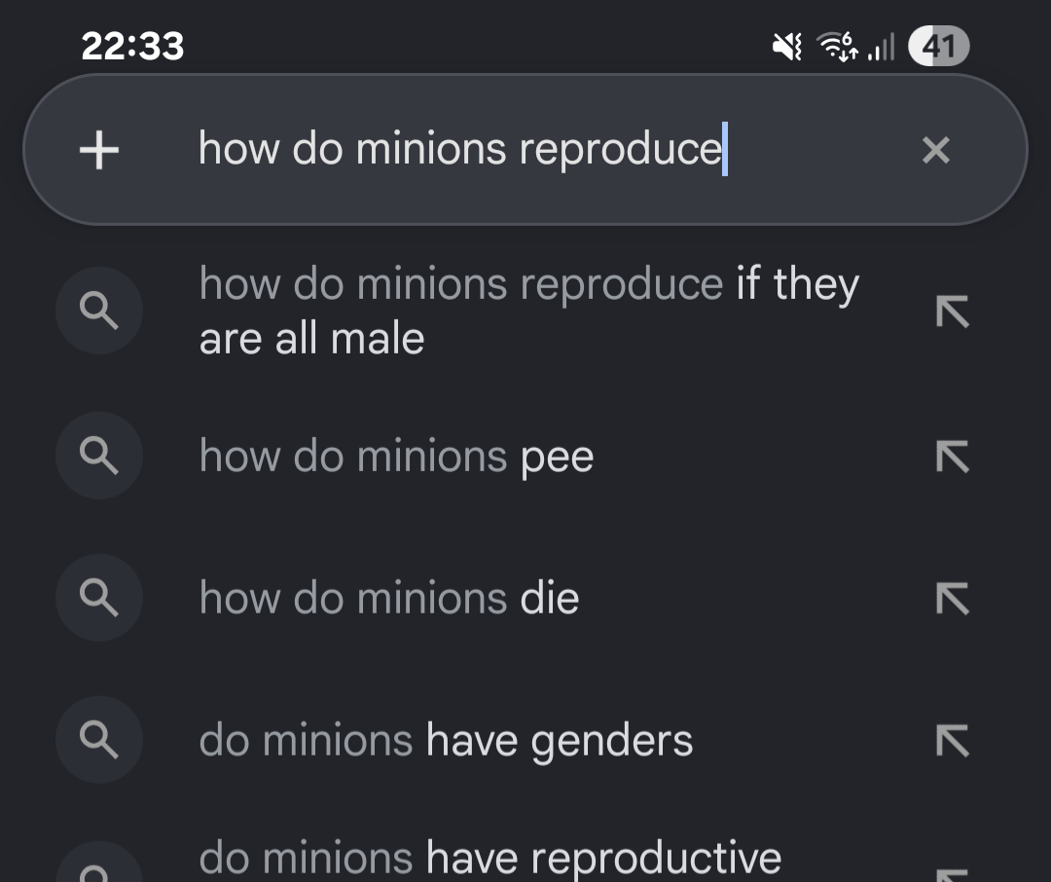
Task: Open suggestion 'do minions have reproductive'
Action: 489,858
